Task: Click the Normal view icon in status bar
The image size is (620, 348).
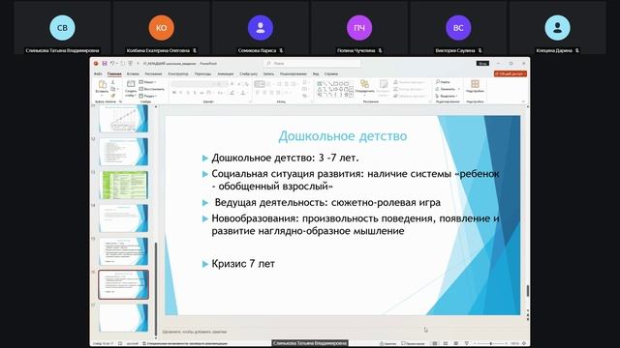Action: [435, 344]
